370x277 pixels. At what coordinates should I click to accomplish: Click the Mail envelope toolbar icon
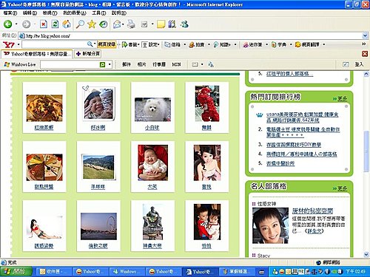117,24
